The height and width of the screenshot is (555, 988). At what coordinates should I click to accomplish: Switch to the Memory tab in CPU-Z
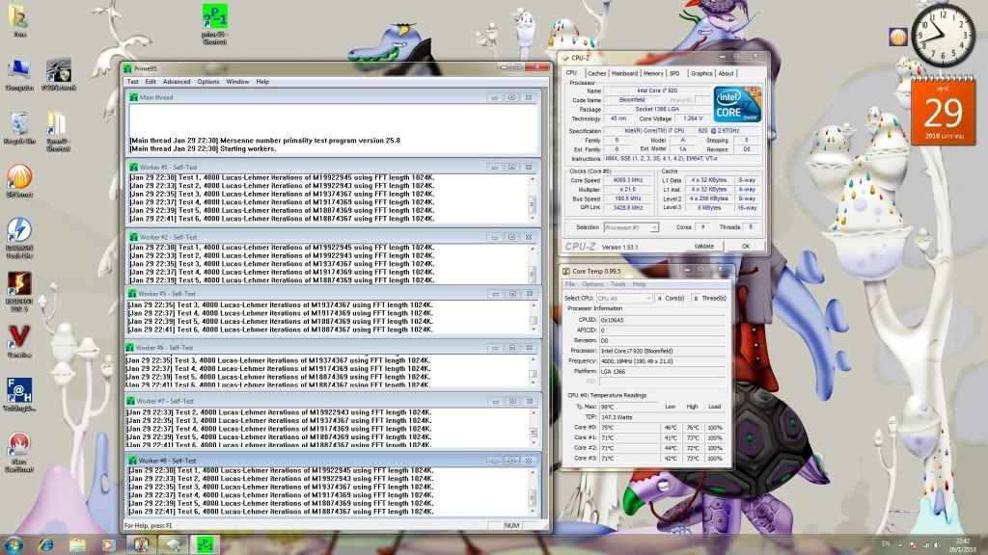pos(653,73)
